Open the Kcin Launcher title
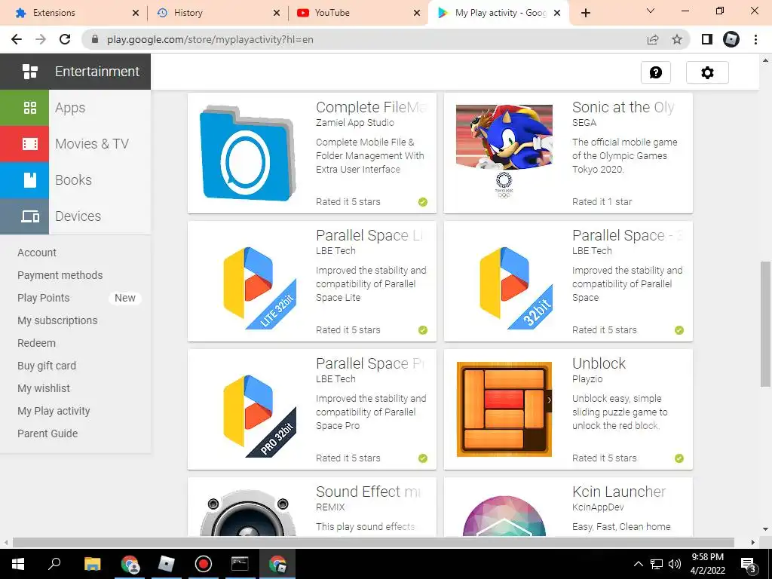Viewport: 772px width, 579px height. tap(619, 492)
